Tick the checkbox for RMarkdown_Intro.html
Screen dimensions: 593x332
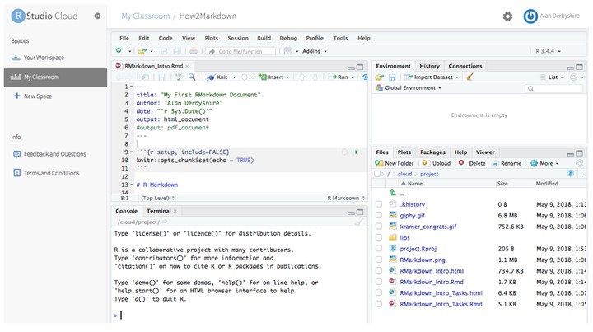tap(379, 270)
